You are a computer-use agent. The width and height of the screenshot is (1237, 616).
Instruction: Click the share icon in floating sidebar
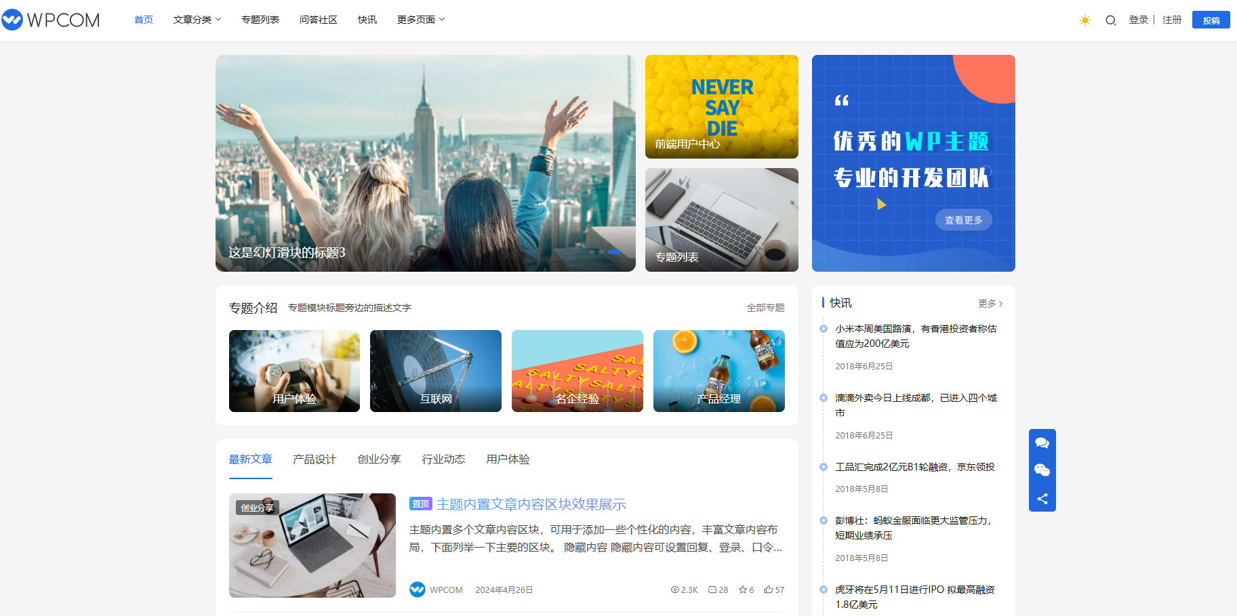[1042, 499]
